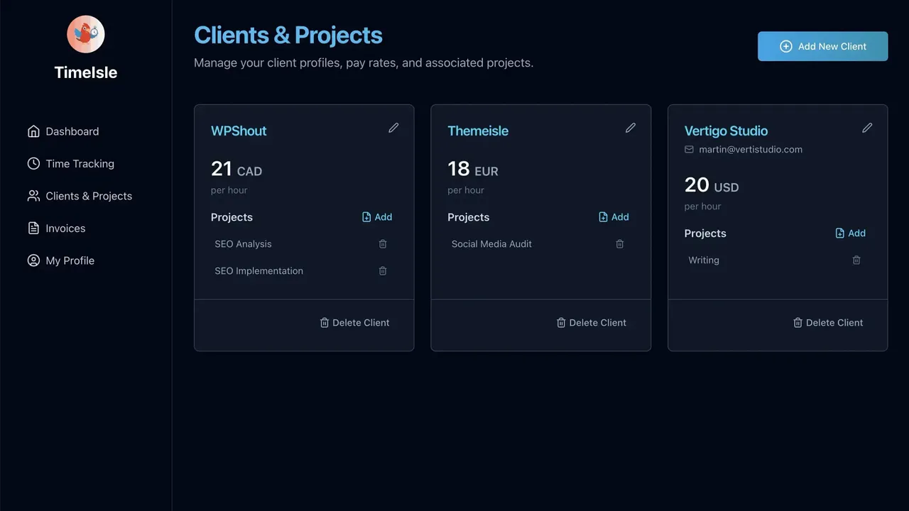Click the Dashboard home icon
The image size is (909, 511).
click(33, 131)
